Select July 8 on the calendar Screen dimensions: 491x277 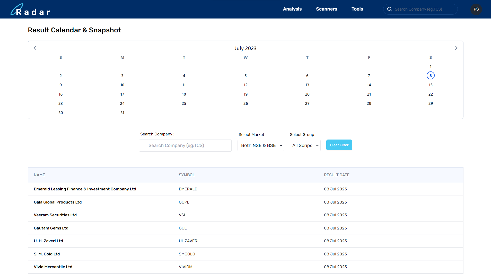(x=431, y=76)
